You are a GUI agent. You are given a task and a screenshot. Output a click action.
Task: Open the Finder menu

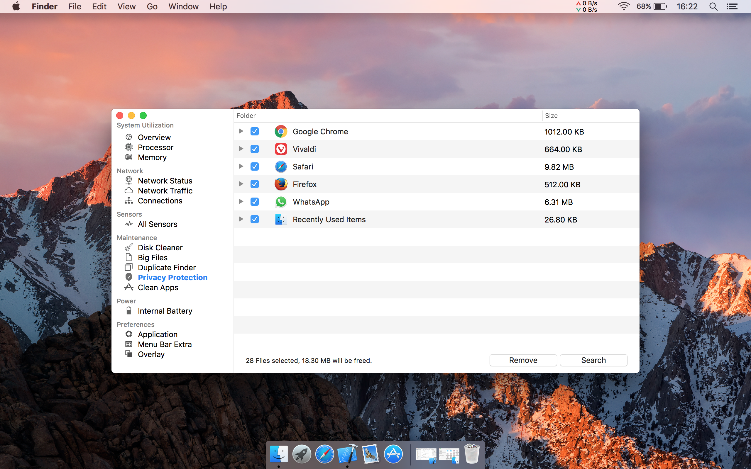pyautogui.click(x=44, y=6)
